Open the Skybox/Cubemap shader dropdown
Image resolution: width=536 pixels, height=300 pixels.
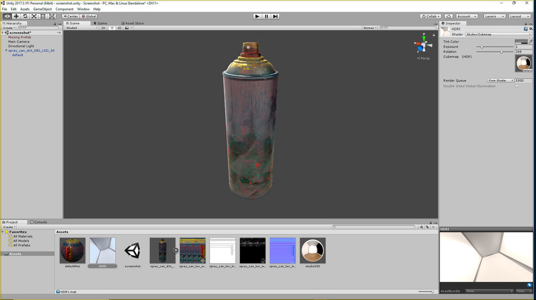(x=498, y=35)
